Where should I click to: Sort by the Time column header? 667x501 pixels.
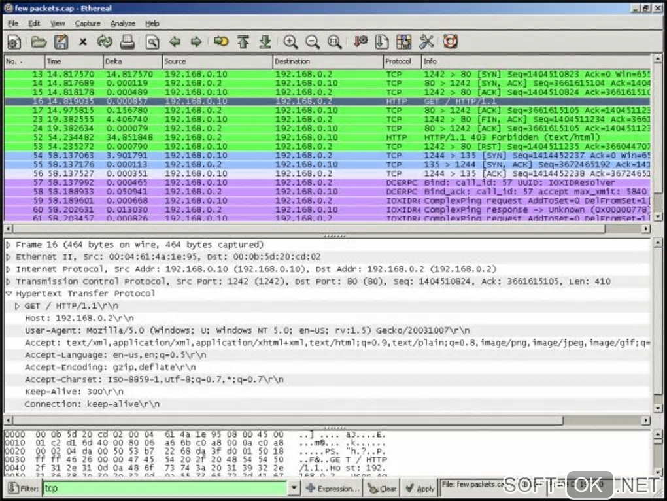coord(73,61)
